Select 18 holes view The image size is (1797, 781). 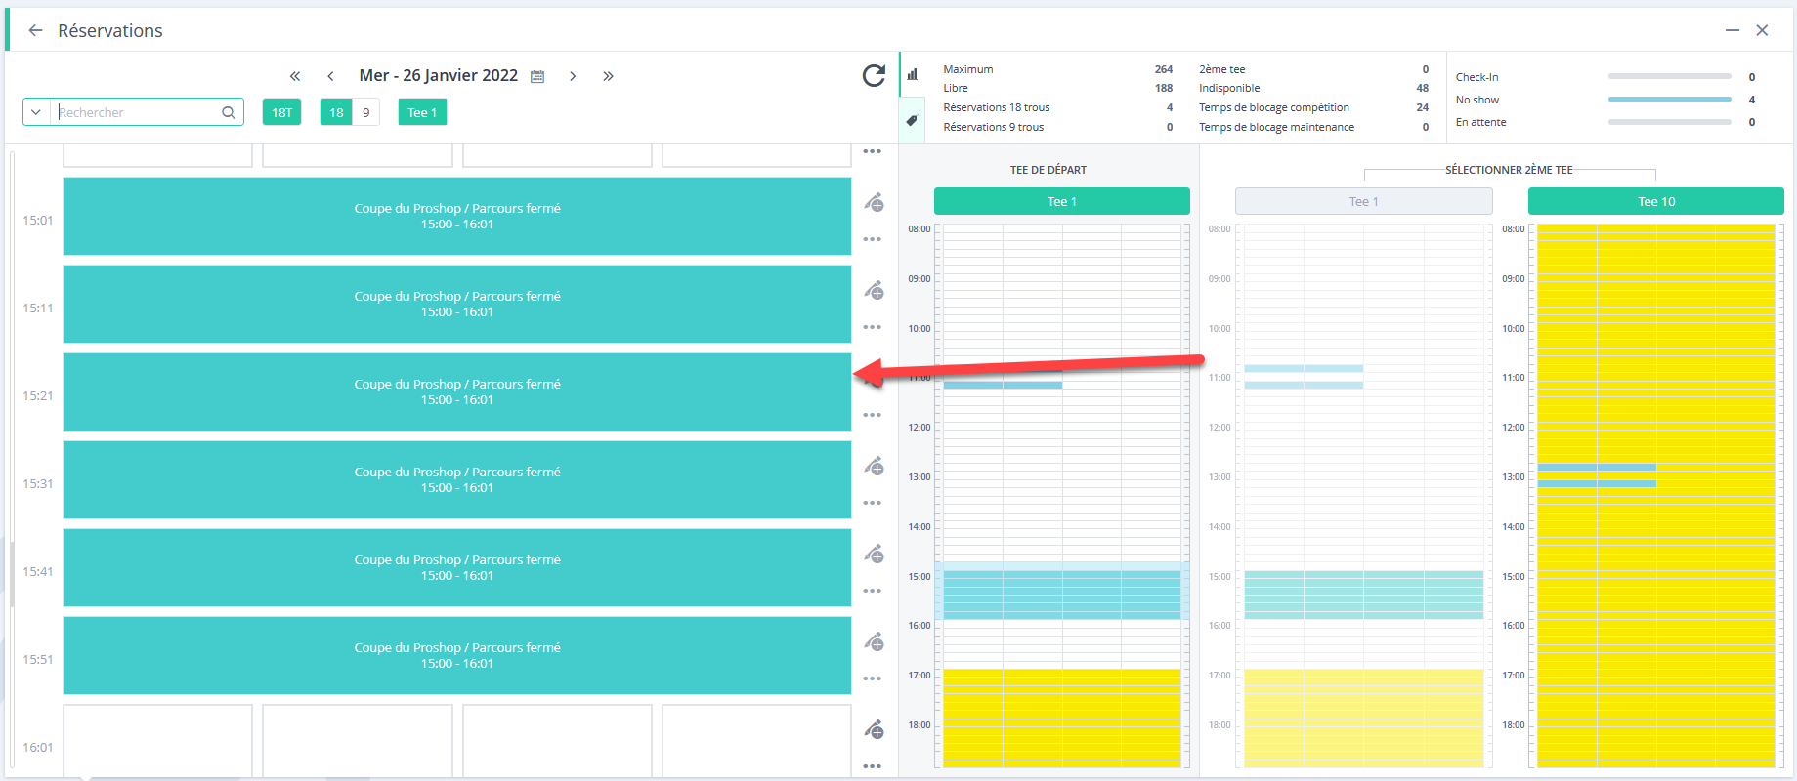click(x=336, y=112)
